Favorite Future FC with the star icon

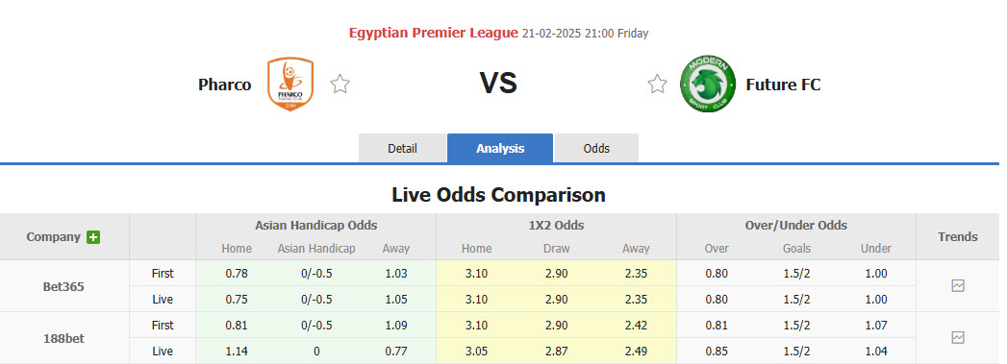657,84
